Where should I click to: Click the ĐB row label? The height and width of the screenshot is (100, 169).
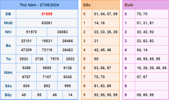pyautogui.click(x=8, y=14)
